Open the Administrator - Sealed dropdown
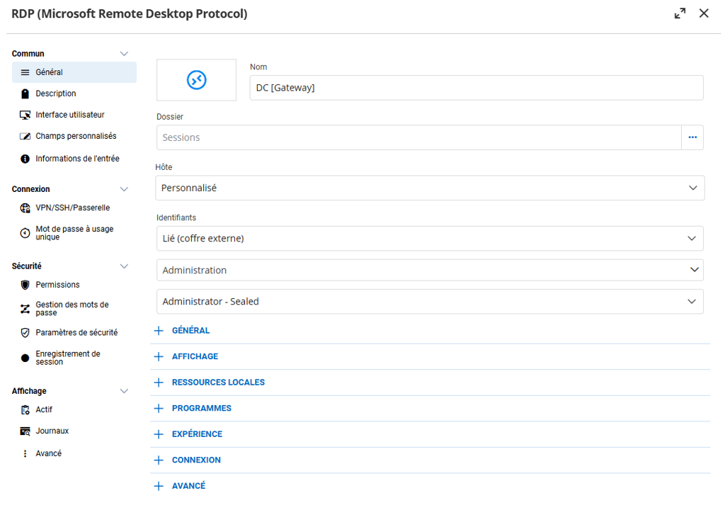The image size is (725, 510). 430,302
